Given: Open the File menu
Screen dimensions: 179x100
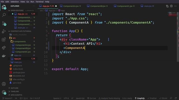Looking at the screenshot, I should click(2, 2).
